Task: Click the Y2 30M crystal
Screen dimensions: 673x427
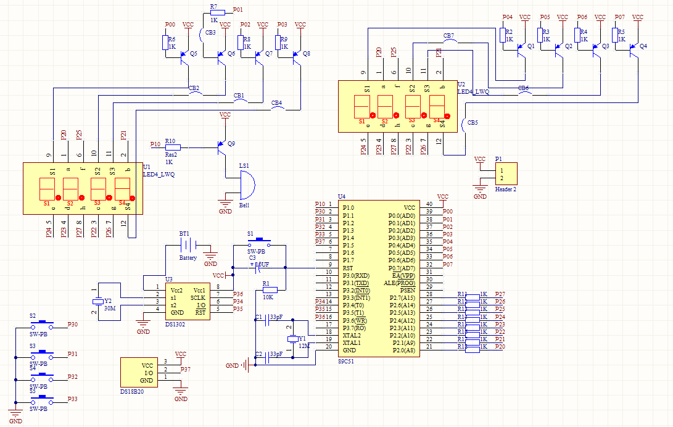Action: pyautogui.click(x=97, y=301)
